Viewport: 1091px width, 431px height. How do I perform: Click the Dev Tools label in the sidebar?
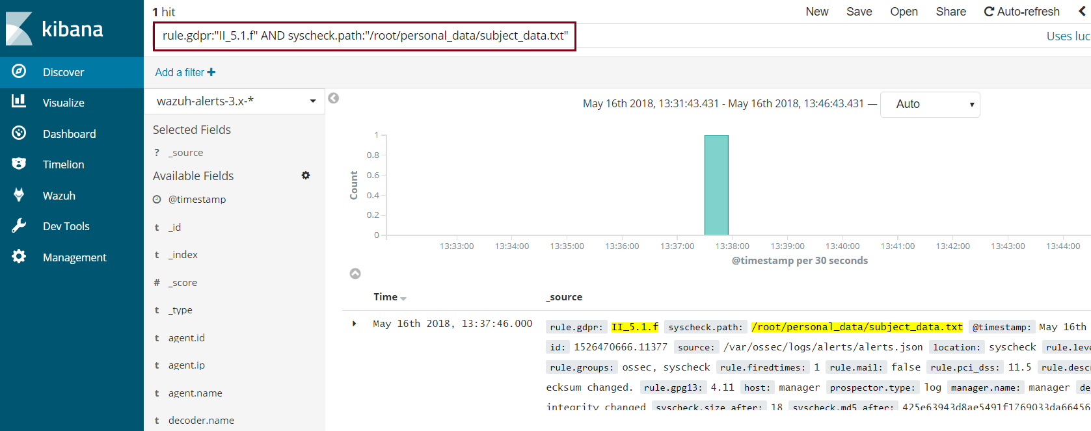click(x=66, y=226)
